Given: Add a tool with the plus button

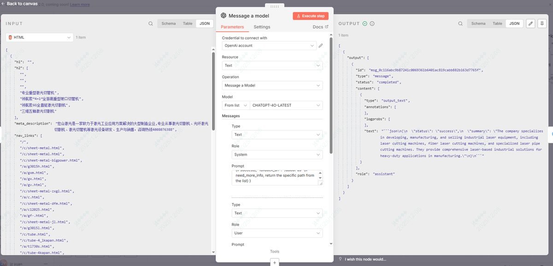Looking at the screenshot, I should (x=275, y=262).
